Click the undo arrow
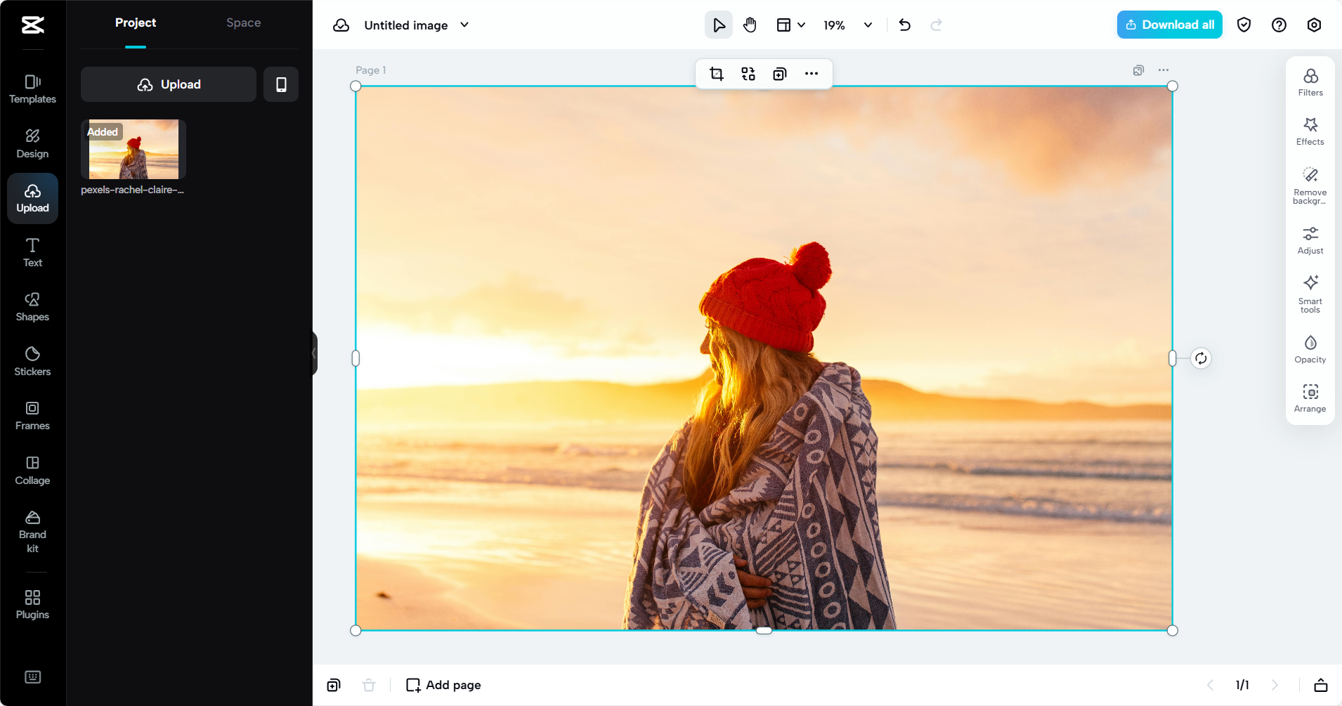Image resolution: width=1342 pixels, height=706 pixels. click(904, 25)
